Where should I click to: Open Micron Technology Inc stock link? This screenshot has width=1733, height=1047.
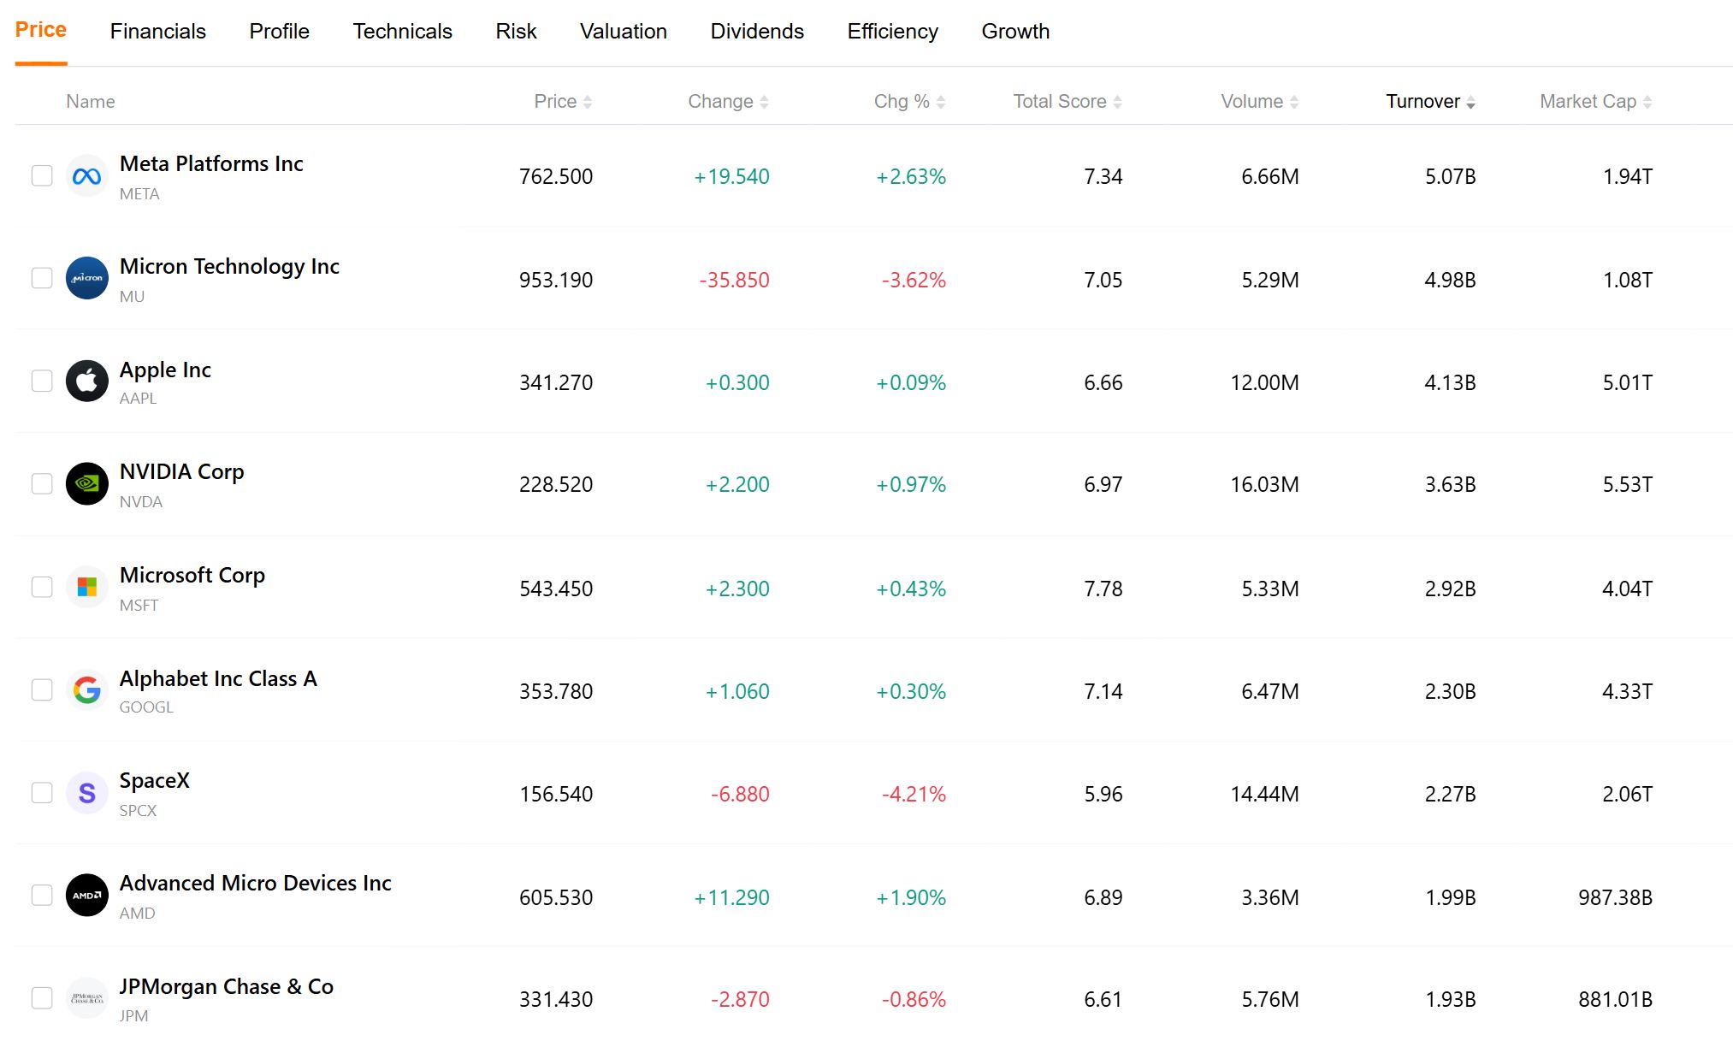click(x=229, y=266)
